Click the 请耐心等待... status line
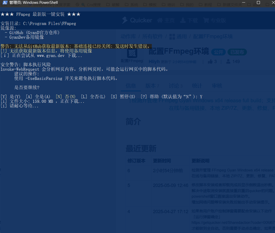The width and height of the screenshot is (275, 233). point(19,106)
